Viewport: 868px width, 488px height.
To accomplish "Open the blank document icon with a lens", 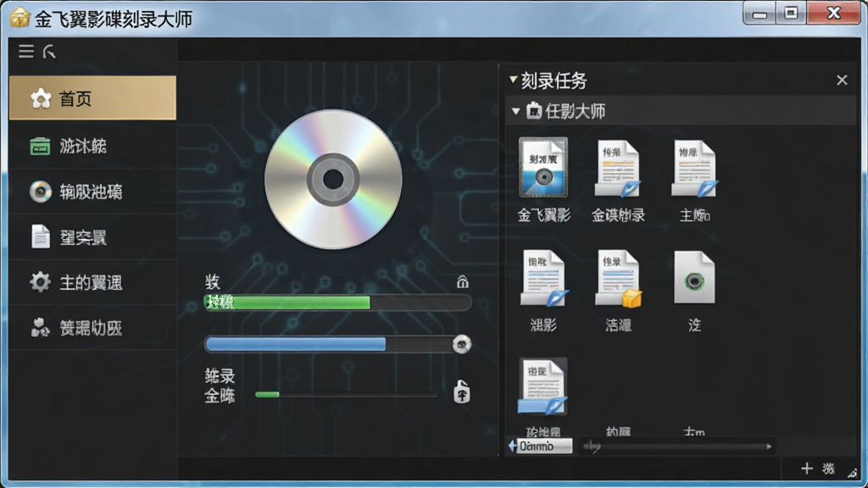I will tap(694, 277).
